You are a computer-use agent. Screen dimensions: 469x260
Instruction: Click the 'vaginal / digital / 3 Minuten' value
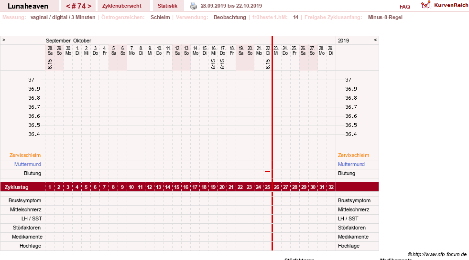coord(63,17)
